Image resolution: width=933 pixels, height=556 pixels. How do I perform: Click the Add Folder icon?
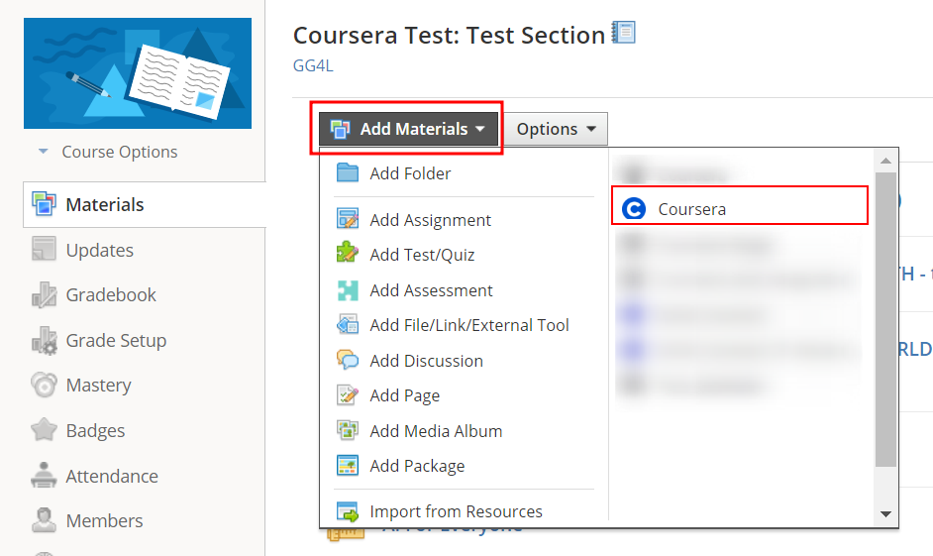point(348,173)
